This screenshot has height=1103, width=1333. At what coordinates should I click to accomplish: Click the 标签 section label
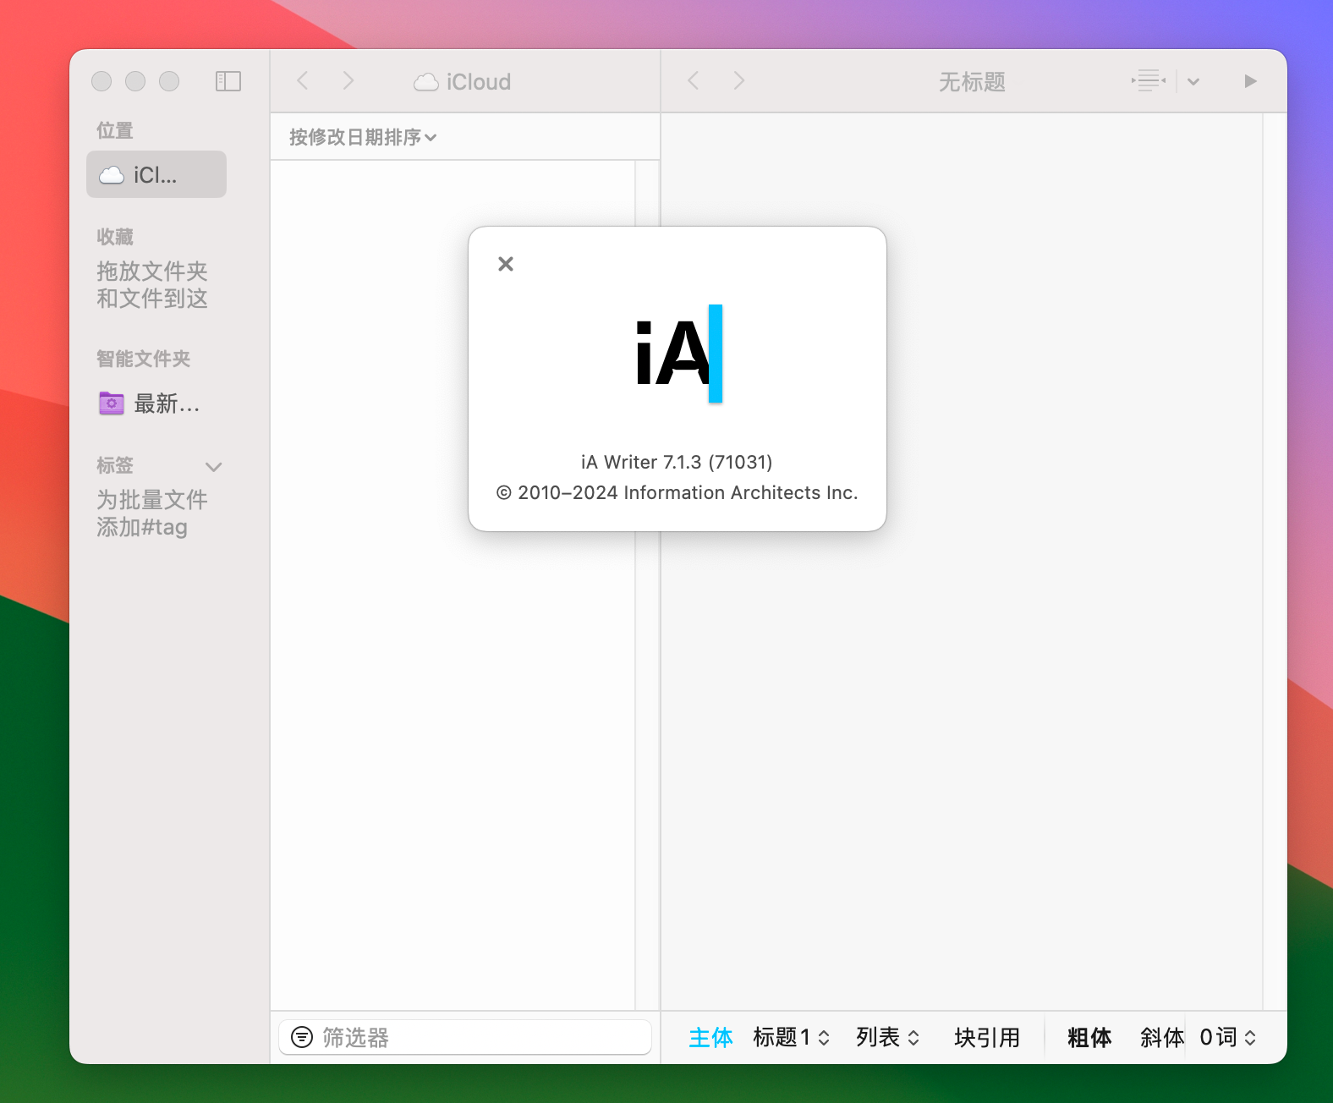tap(115, 465)
